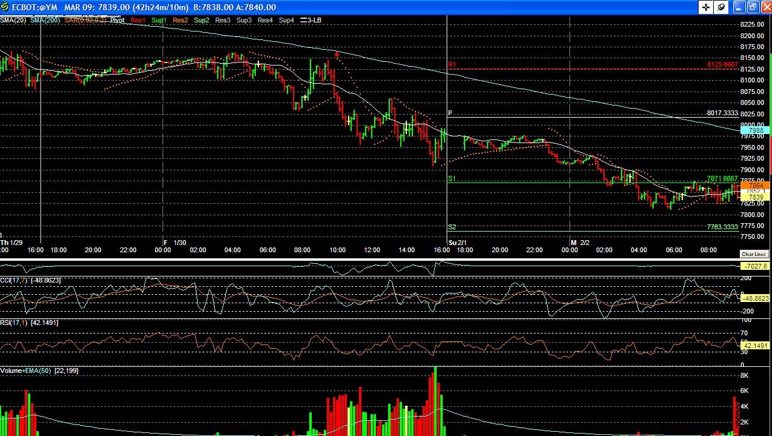Click the S1 7871.6667 support value
The image size is (772, 436).
coord(722,179)
